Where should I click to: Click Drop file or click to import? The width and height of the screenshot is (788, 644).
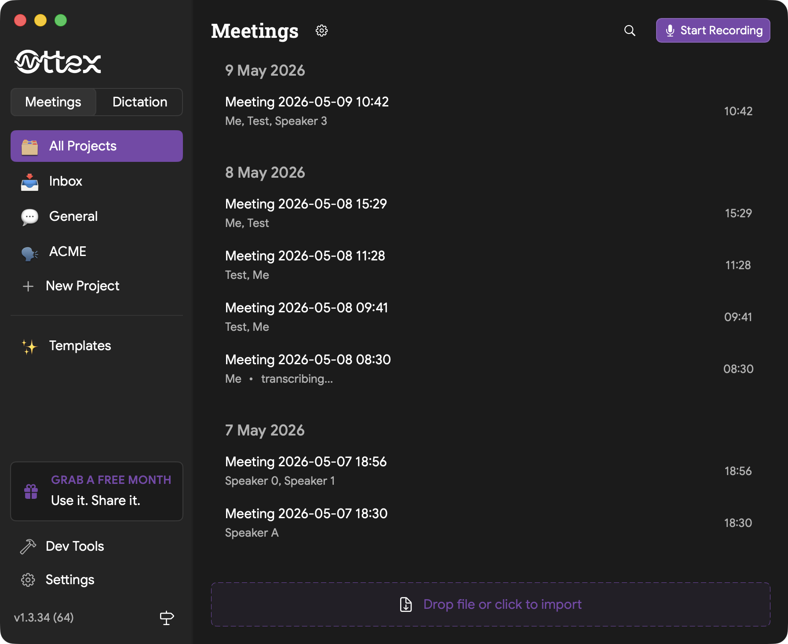(491, 604)
